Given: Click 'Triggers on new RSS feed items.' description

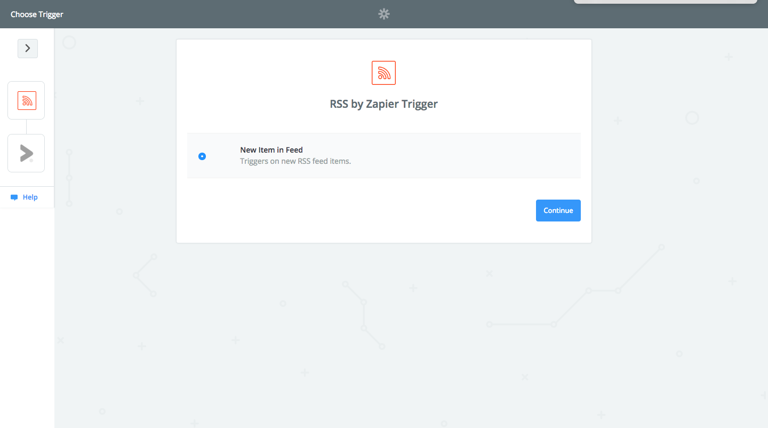Looking at the screenshot, I should [x=295, y=161].
